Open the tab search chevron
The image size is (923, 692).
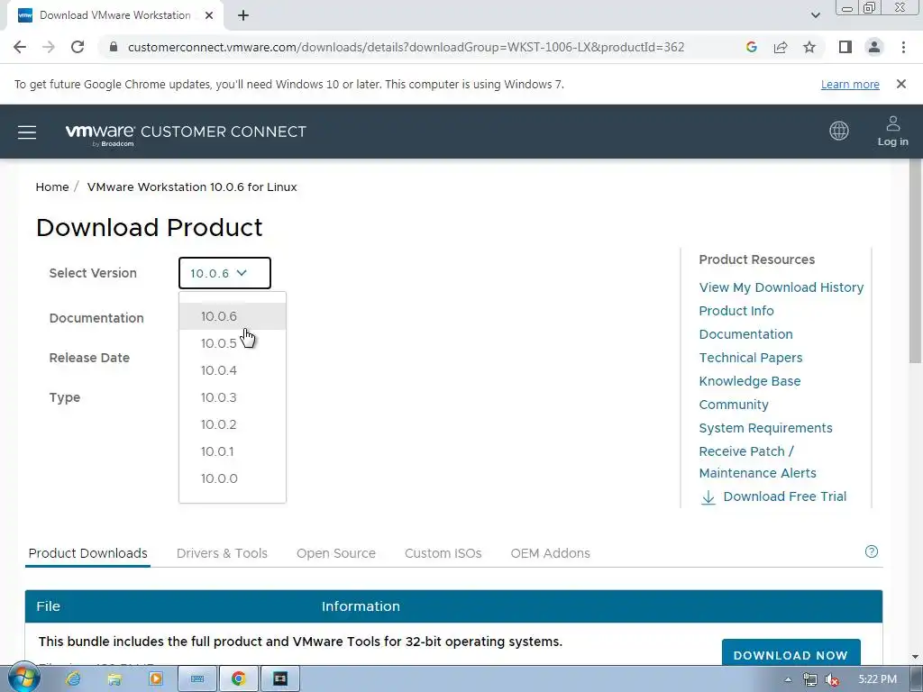pos(815,15)
